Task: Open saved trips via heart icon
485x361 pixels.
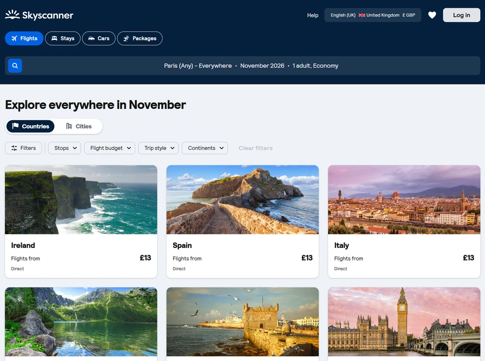Action: [432, 15]
